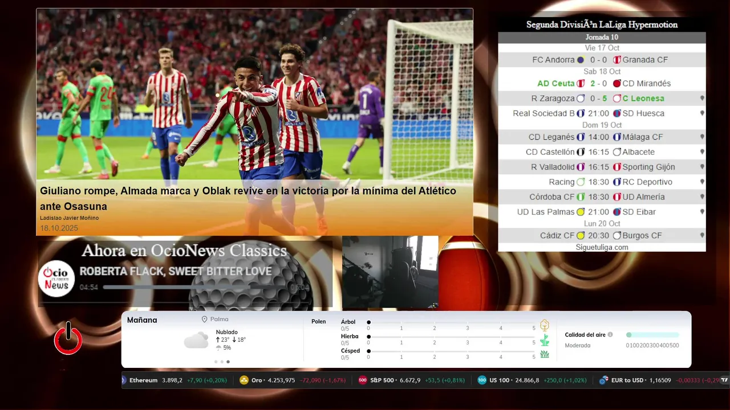Click the AD Ceuta club crest
This screenshot has height=410, width=730.
tap(581, 84)
